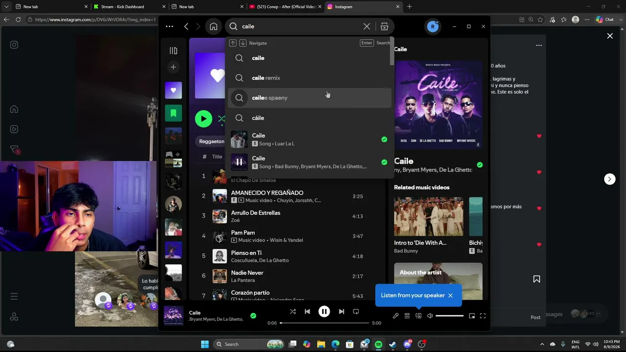Open the play queue
Screen dimensions: 626x352
[407, 316]
